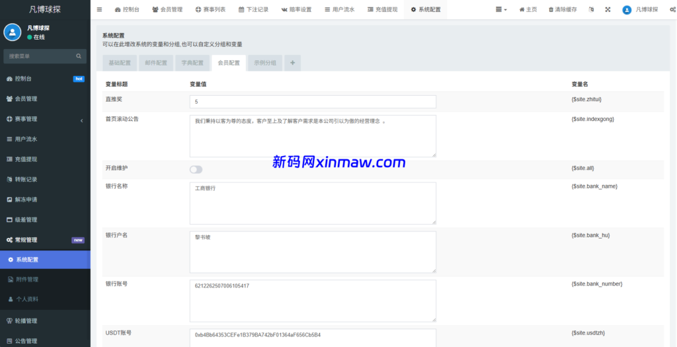The width and height of the screenshot is (677, 347).
Task: Toggle the sidebar hamburger menu
Action: [x=99, y=9]
